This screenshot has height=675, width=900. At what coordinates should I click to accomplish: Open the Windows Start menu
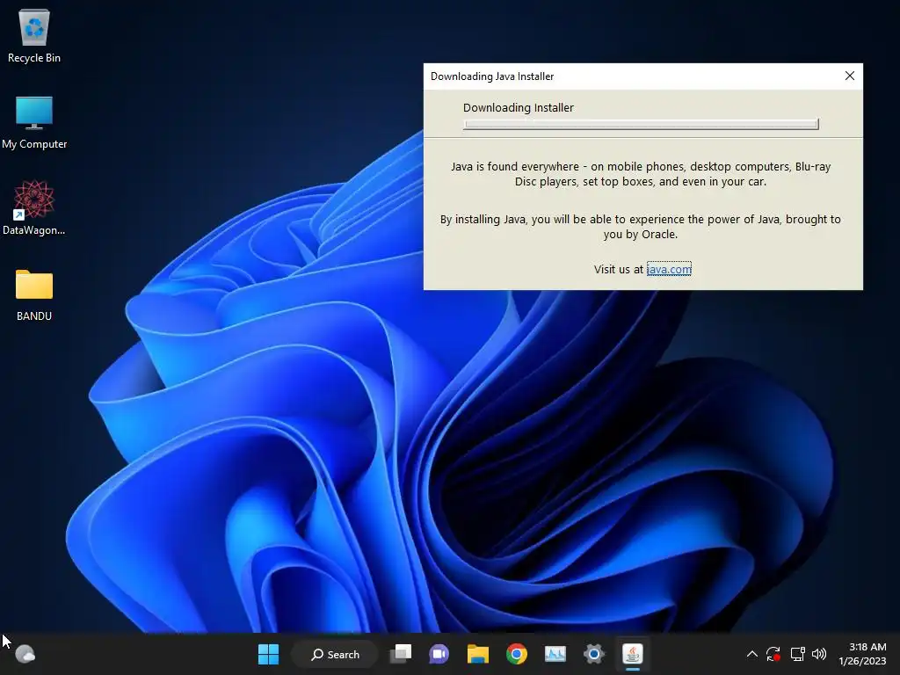click(268, 654)
